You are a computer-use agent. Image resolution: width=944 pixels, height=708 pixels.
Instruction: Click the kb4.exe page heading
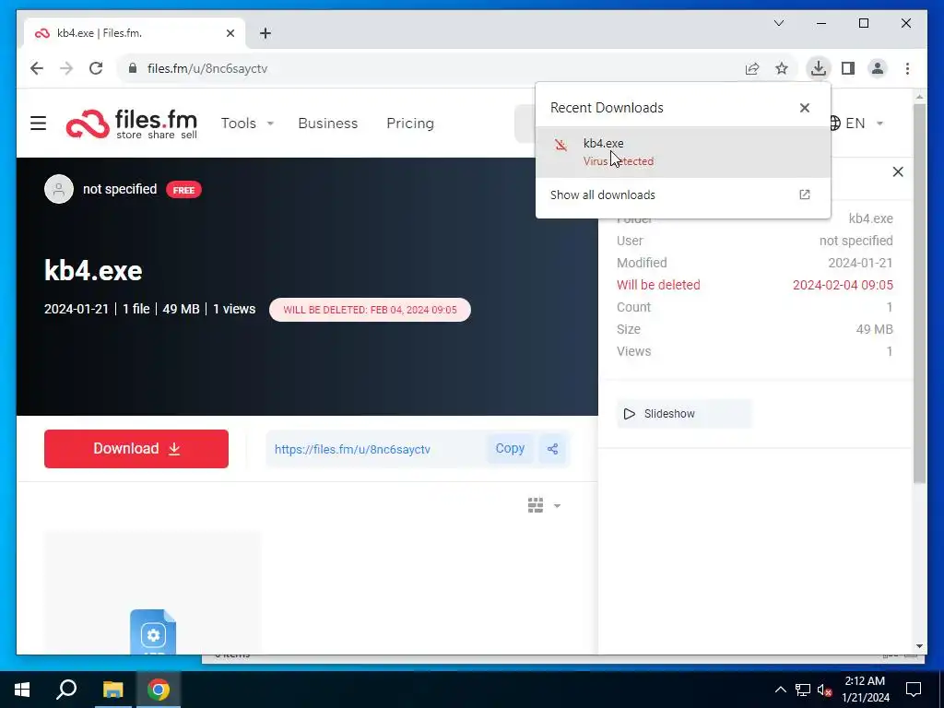click(x=93, y=270)
